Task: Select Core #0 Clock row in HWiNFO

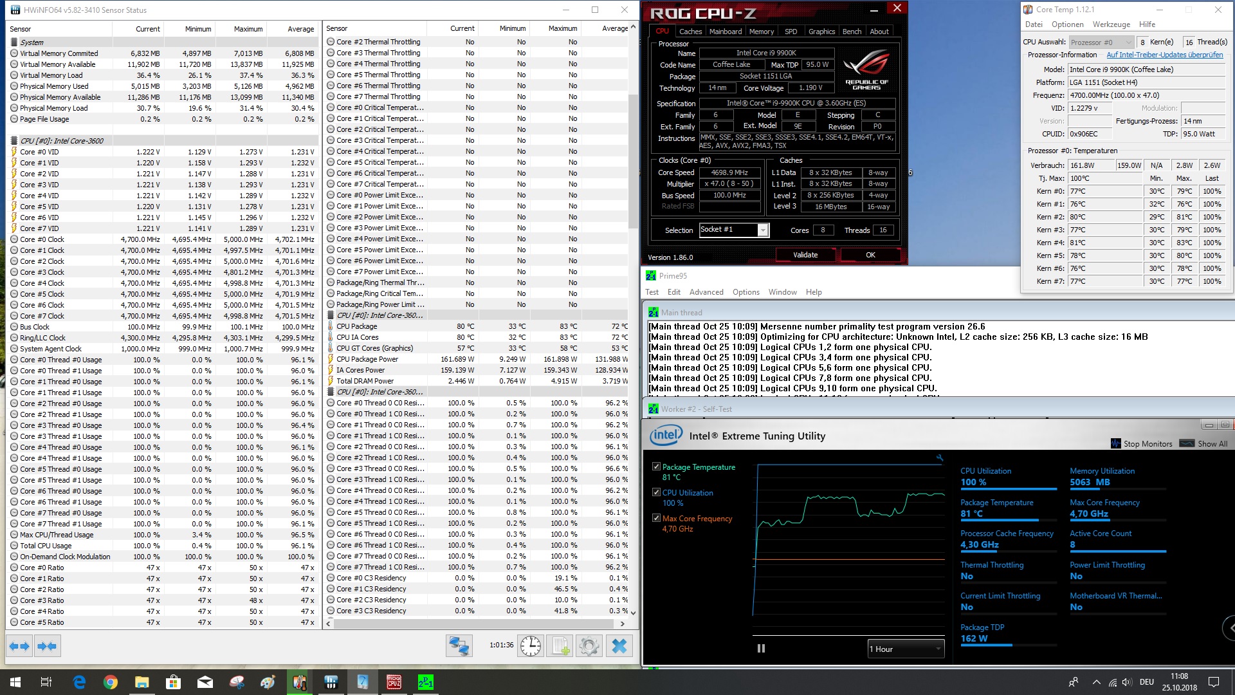Action: pos(163,239)
